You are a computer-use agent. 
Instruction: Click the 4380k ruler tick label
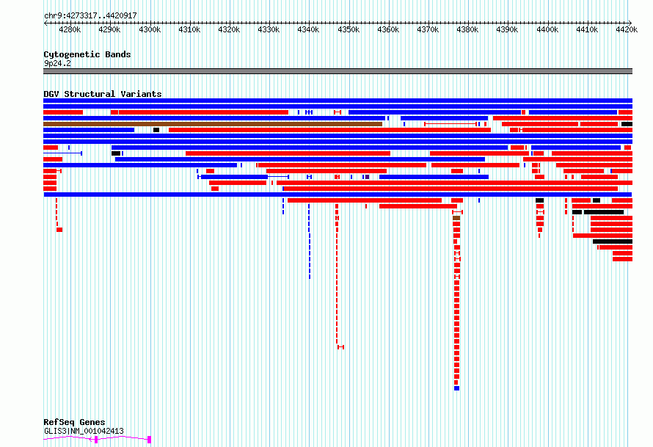pos(467,29)
